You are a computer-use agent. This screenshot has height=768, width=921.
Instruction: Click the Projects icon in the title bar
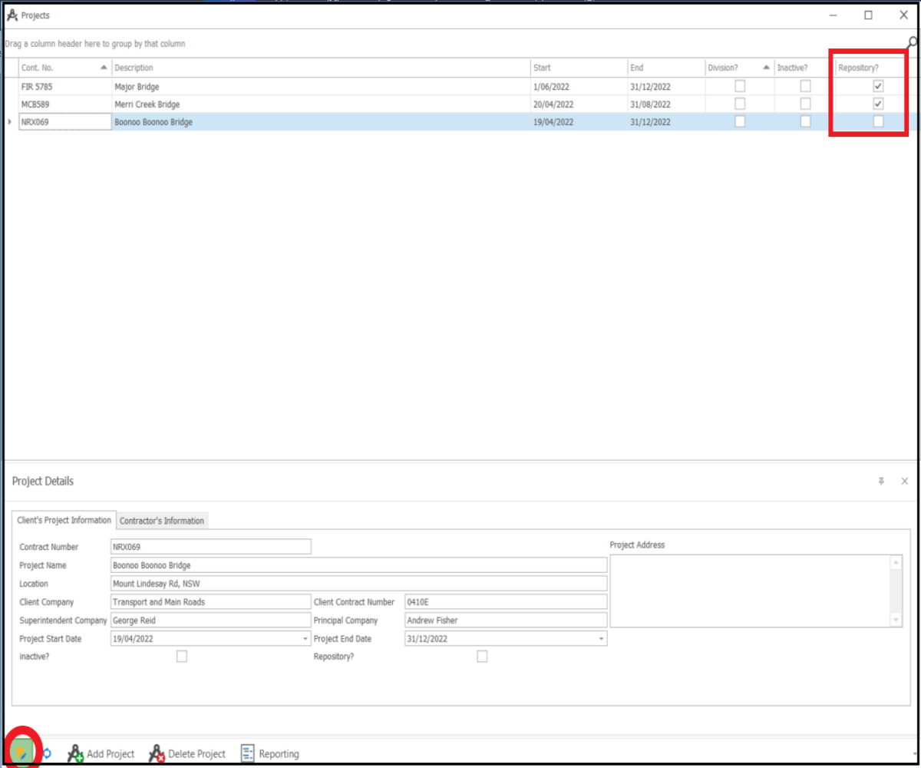click(12, 14)
